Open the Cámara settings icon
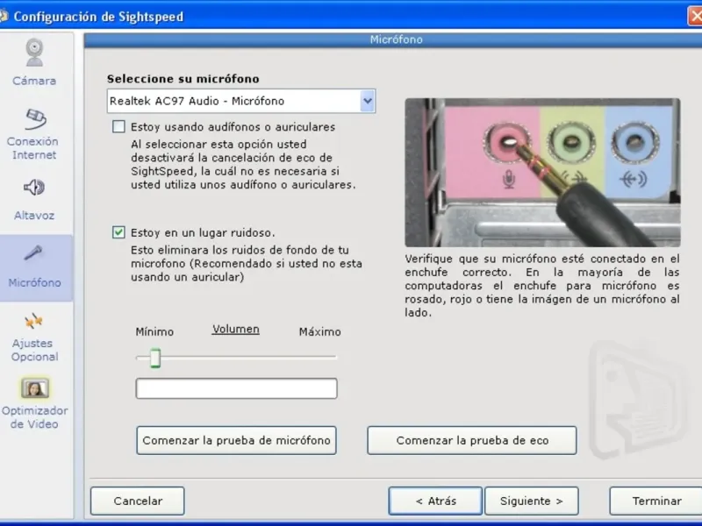This screenshot has width=702, height=526. pyautogui.click(x=34, y=53)
